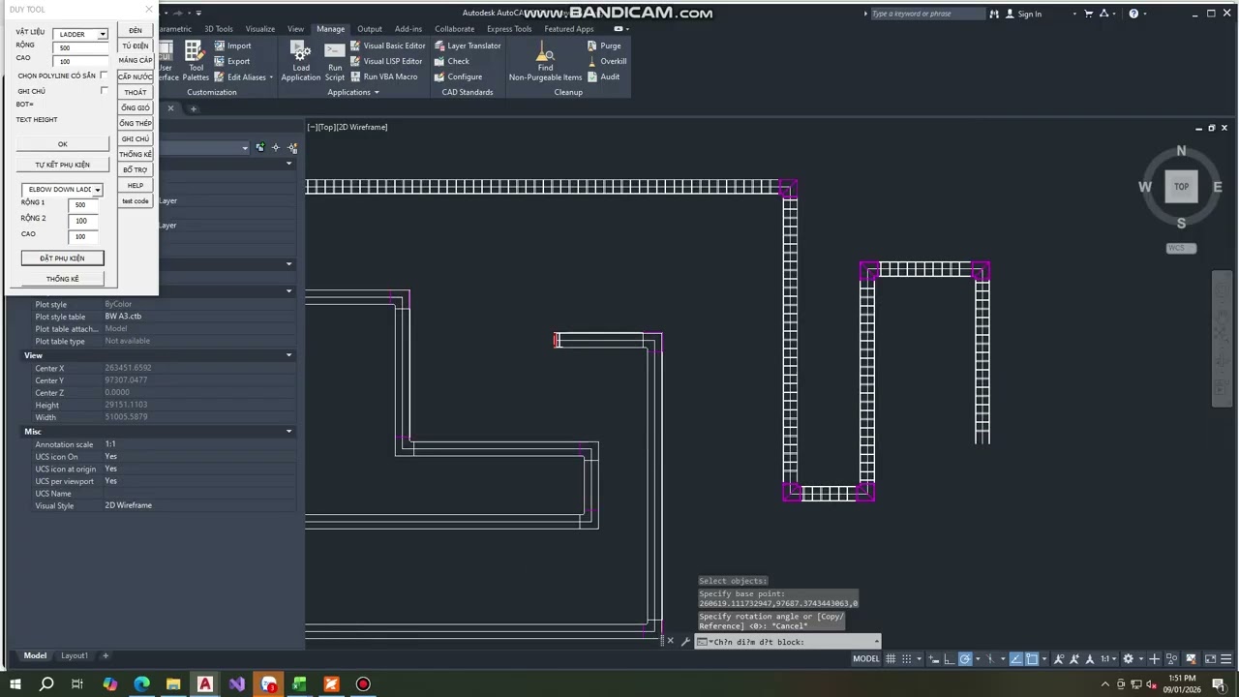
Task: Run the Audit tool
Action: coord(603,76)
